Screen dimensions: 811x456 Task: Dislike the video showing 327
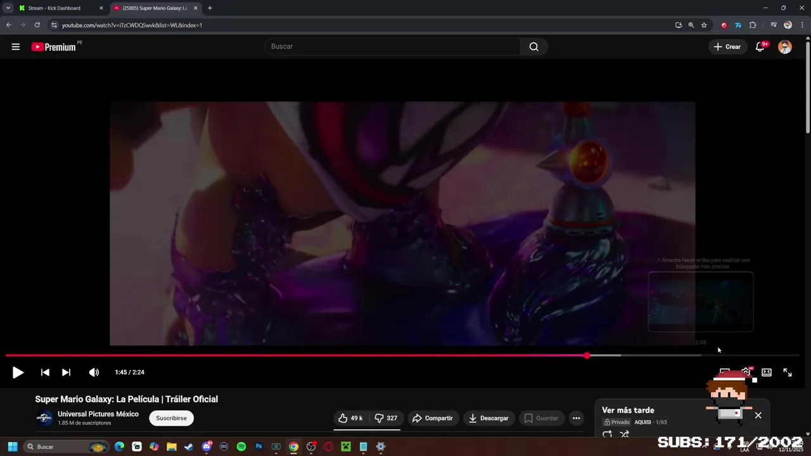tap(386, 418)
